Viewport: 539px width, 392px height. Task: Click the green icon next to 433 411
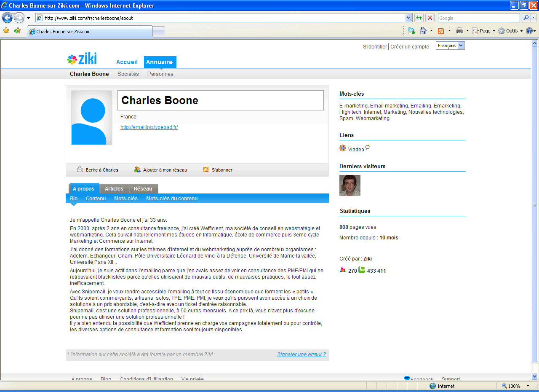pyautogui.click(x=362, y=269)
